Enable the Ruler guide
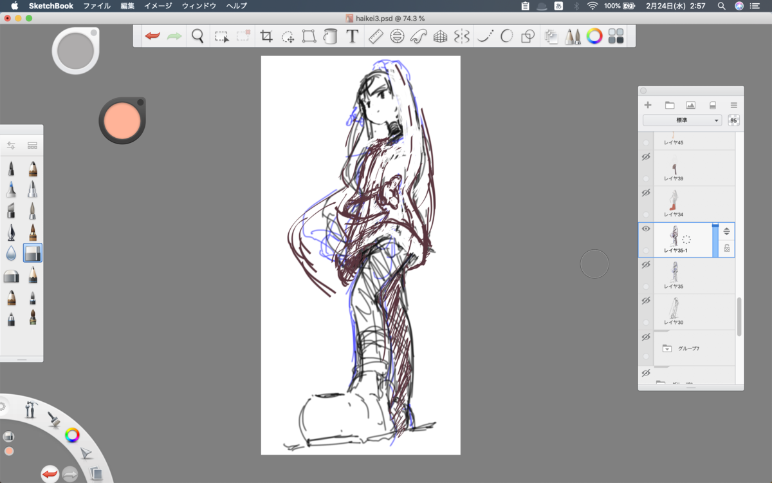Viewport: 772px width, 483px height. (x=376, y=37)
